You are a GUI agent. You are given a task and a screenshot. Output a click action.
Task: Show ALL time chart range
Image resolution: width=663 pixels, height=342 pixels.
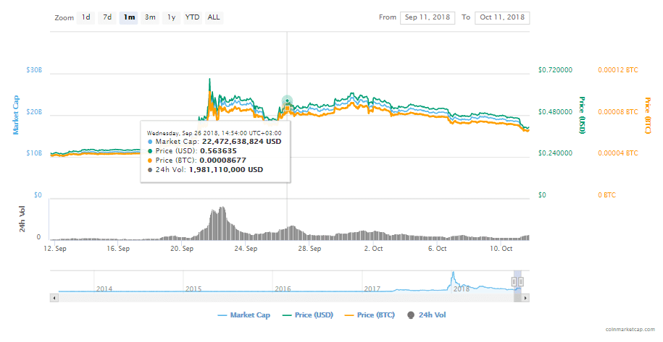coord(214,17)
